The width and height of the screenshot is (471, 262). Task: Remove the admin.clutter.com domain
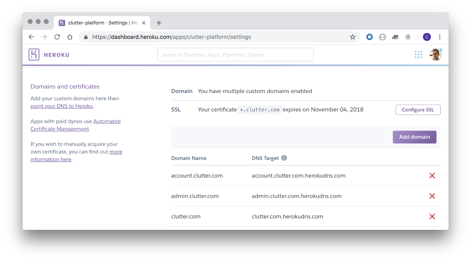pos(432,196)
